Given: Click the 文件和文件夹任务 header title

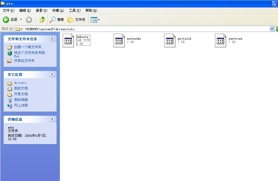Looking at the screenshot, I should click(x=22, y=39).
